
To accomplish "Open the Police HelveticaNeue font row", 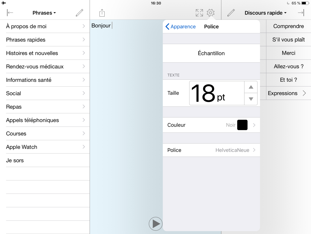I will (211, 150).
